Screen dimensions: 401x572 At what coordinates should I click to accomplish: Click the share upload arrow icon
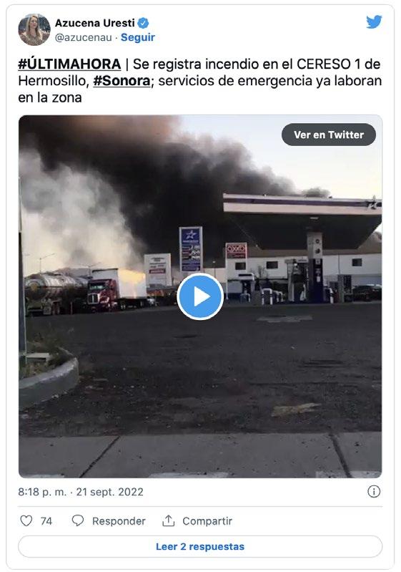point(168,520)
